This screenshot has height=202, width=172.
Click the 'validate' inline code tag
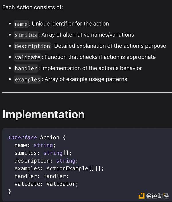click(x=28, y=57)
